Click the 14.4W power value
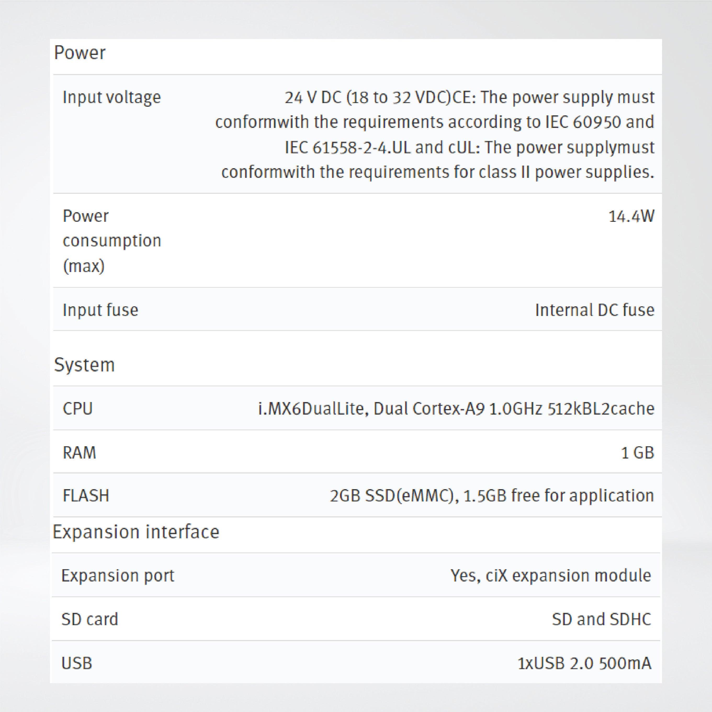 [631, 216]
